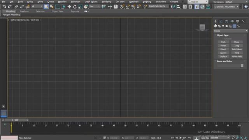This screenshot has height=140, width=249.
Task: Create a Wind space warp
Action: pyautogui.click(x=237, y=53)
